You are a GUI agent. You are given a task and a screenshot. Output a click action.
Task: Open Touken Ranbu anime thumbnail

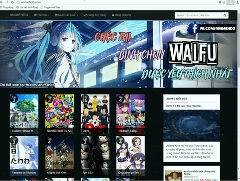pos(24,114)
